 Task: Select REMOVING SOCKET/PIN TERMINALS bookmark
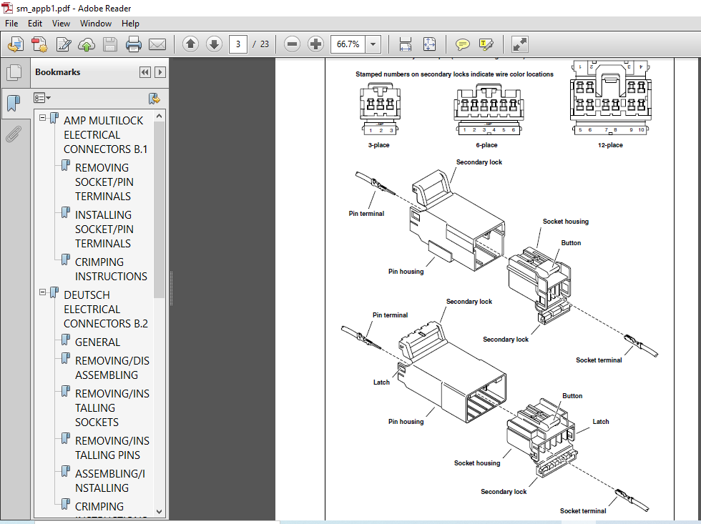(104, 182)
